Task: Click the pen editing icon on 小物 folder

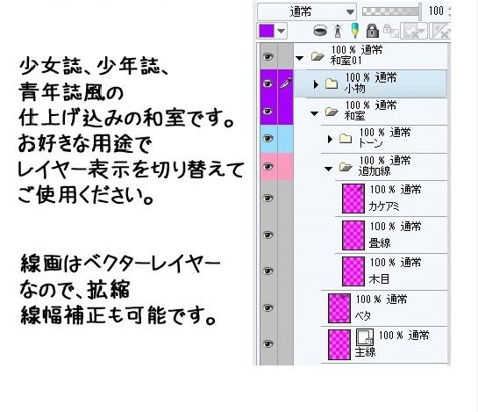Action: (x=286, y=83)
